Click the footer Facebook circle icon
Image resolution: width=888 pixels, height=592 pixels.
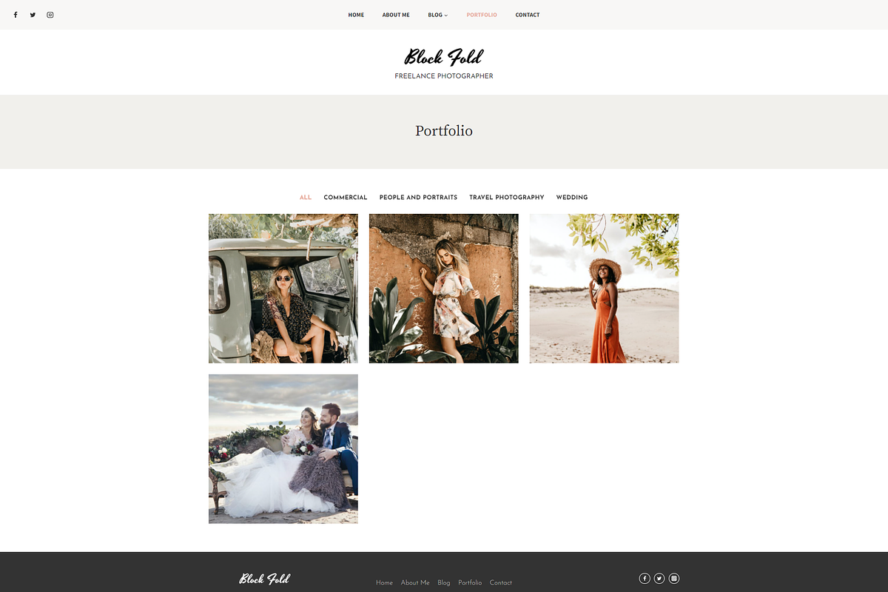[x=645, y=579]
